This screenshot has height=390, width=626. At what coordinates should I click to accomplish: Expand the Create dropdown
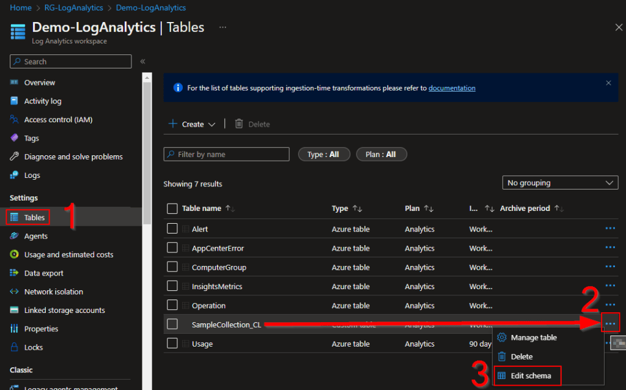pos(193,124)
